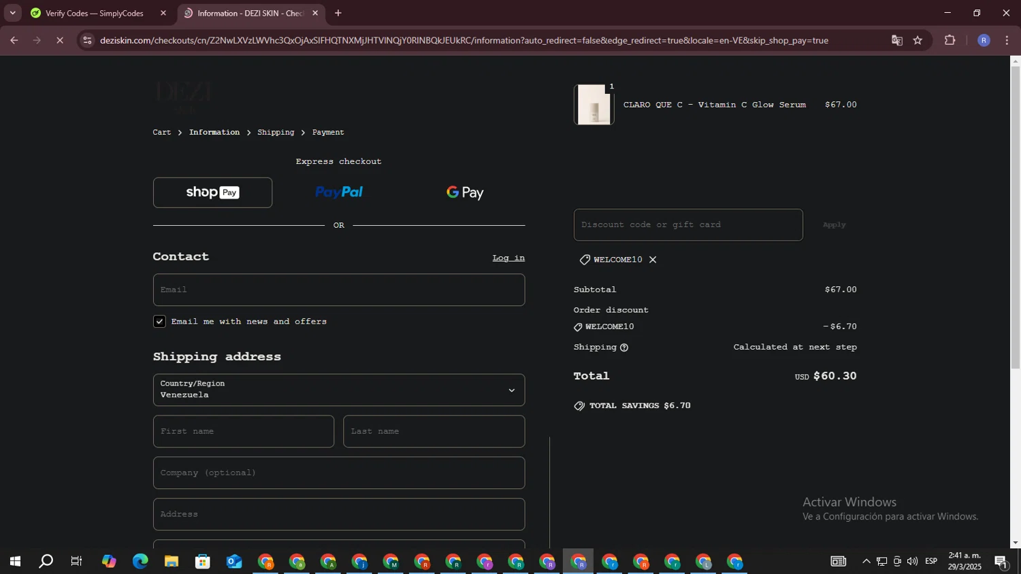1021x574 pixels.
Task: Click the translate page icon
Action: 897,40
